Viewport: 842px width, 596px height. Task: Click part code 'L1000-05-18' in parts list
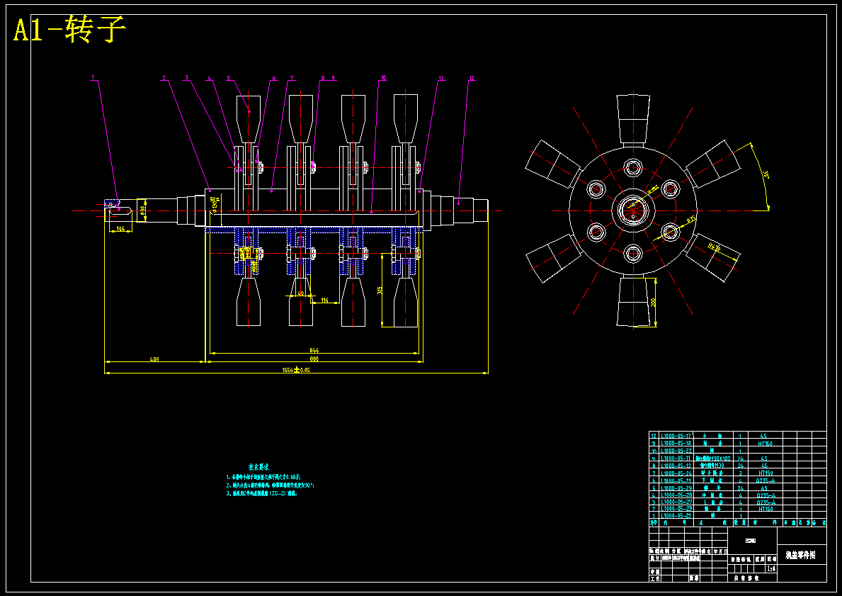point(676,444)
